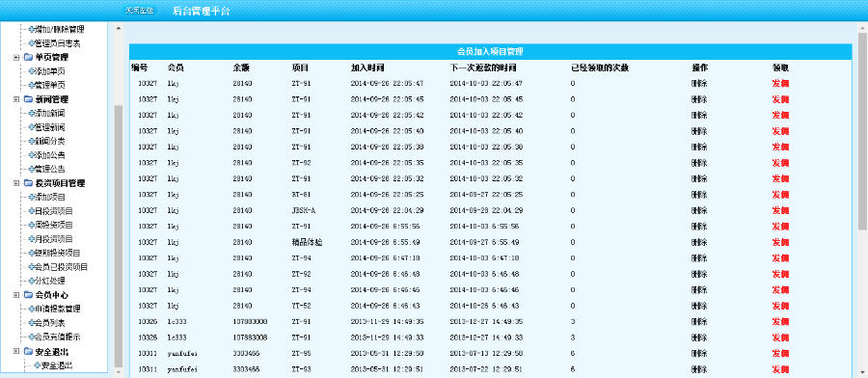Viewport: 868px width, 378px height.
Task: Click the sidebar scrollbar down arrow
Action: [118, 372]
